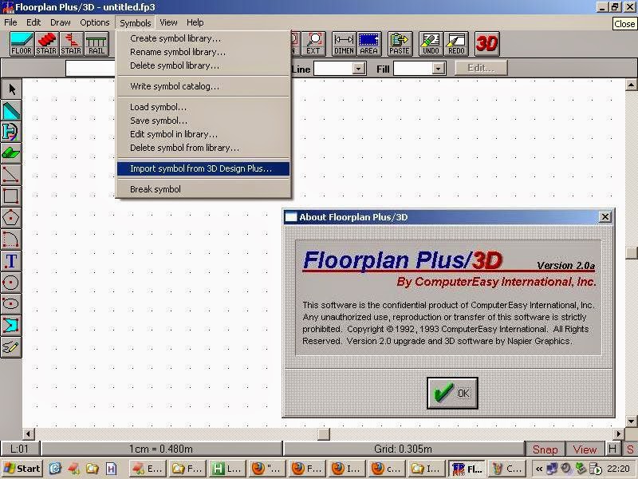
Task: Pick the circle drawing tool
Action: click(11, 283)
